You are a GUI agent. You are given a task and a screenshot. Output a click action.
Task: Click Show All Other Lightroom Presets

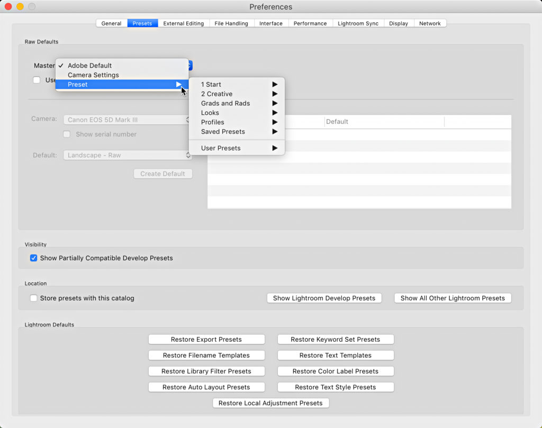point(453,298)
